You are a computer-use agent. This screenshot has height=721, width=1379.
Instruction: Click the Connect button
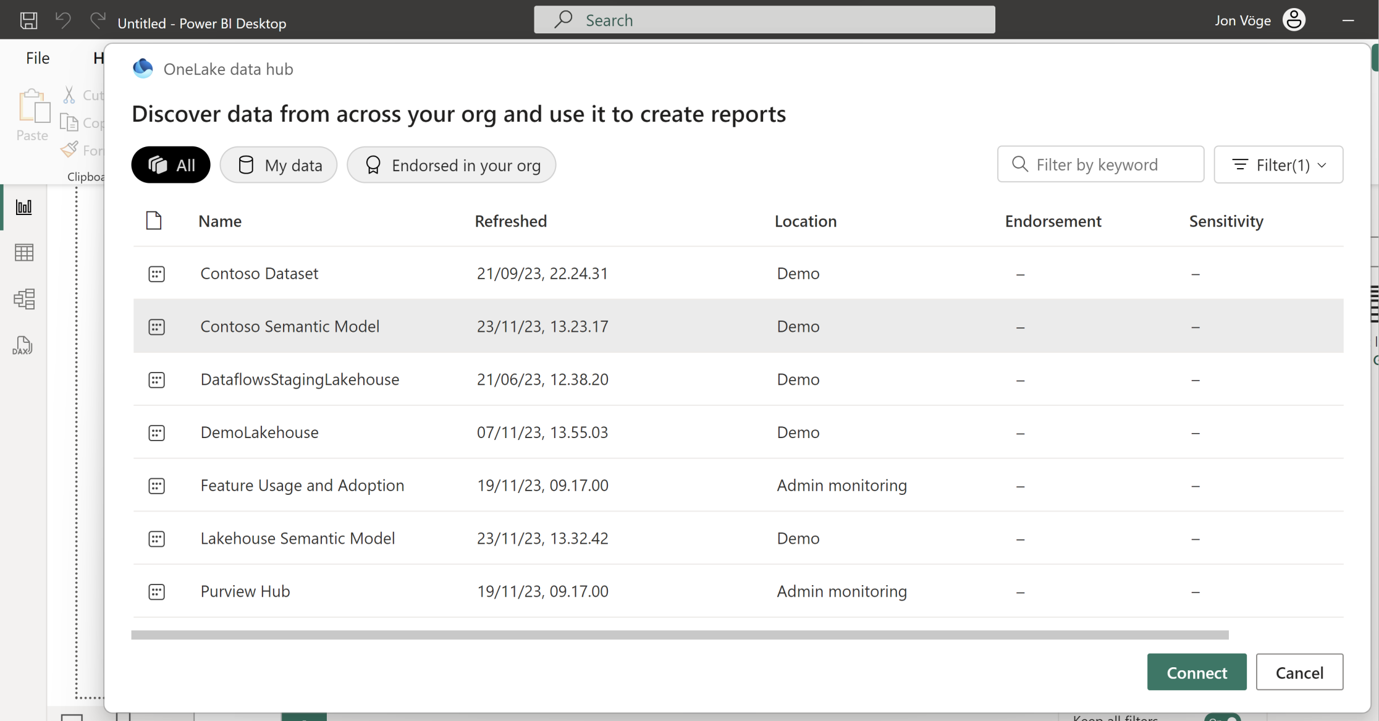pos(1196,672)
